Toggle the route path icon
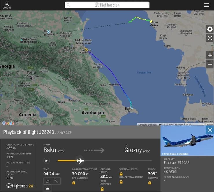 56,181
